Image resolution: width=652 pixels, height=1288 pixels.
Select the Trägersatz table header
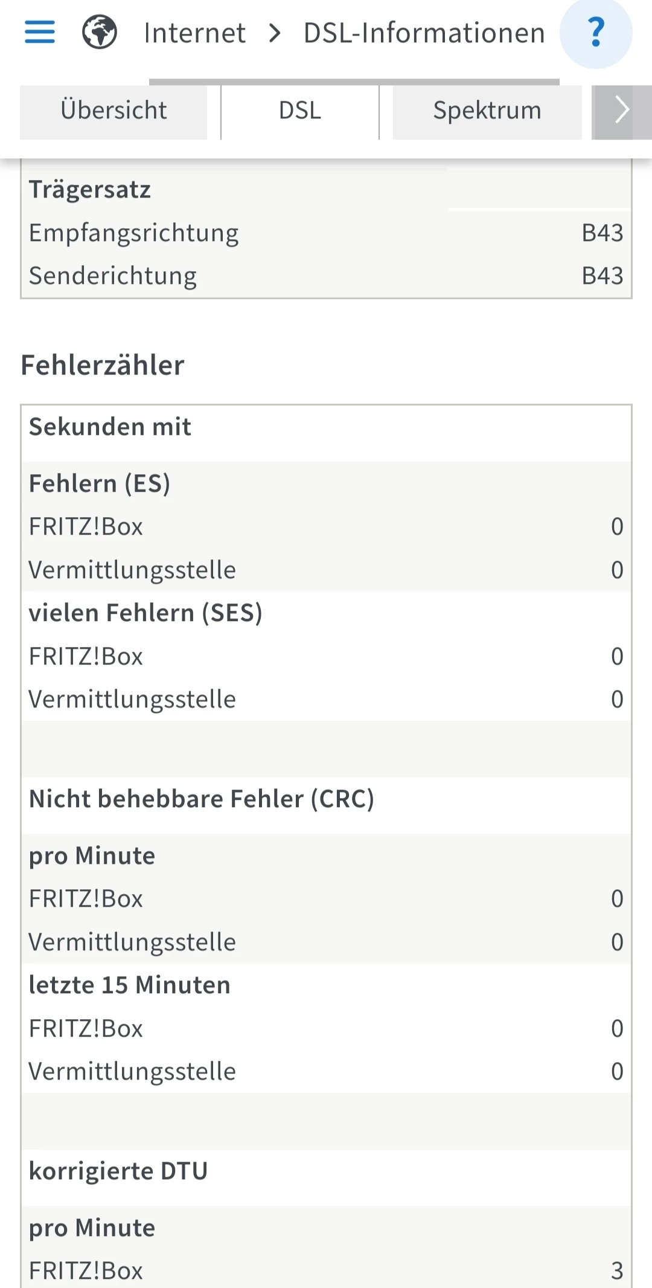(90, 190)
